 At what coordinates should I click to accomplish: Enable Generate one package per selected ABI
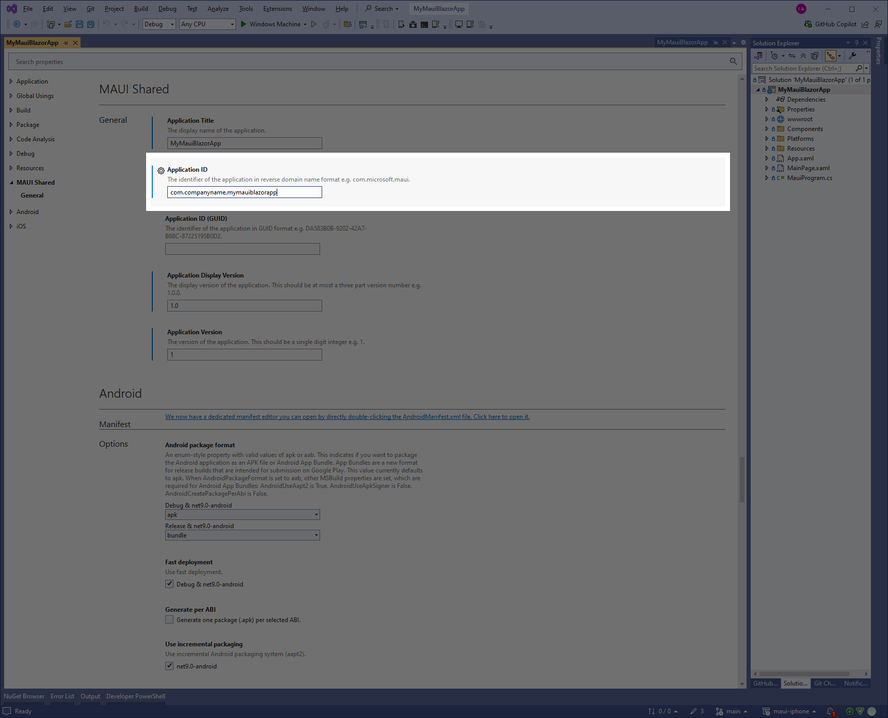pos(169,619)
